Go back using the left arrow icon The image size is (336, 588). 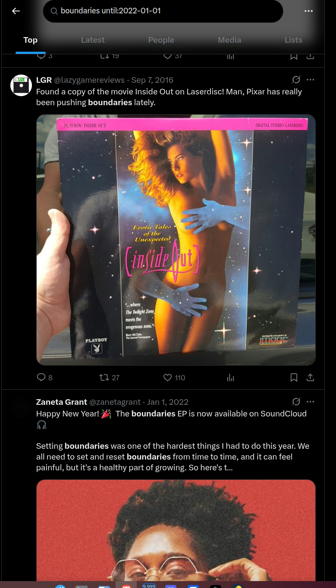pos(16,11)
